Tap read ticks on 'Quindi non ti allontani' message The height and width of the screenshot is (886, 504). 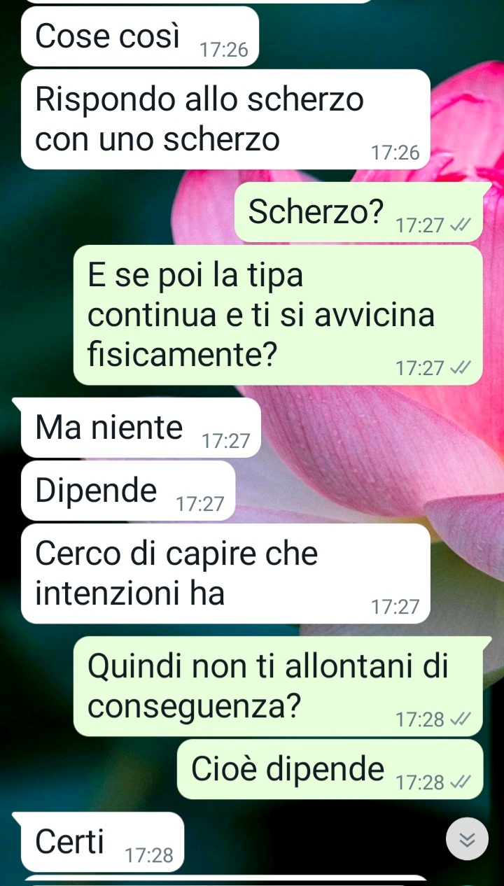(x=462, y=719)
